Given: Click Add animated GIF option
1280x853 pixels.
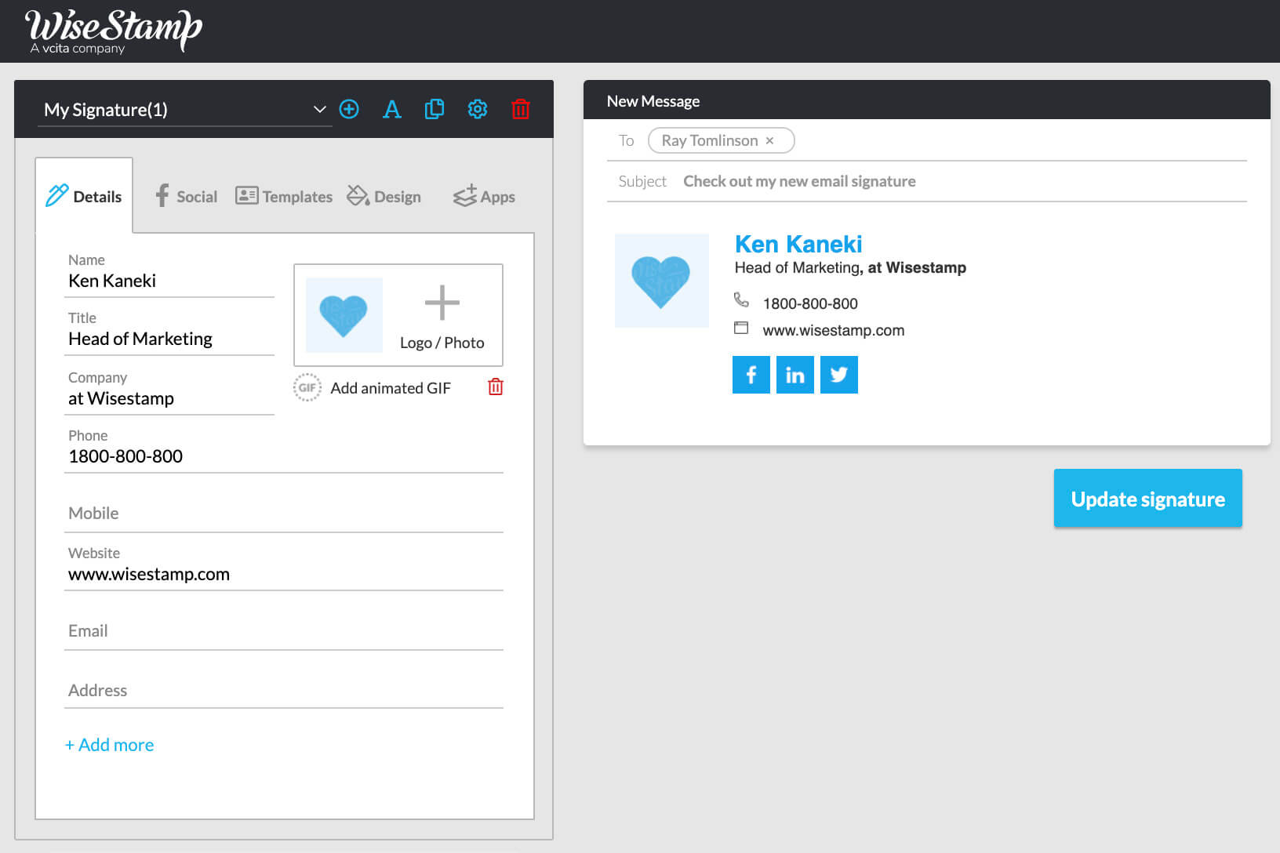Looking at the screenshot, I should tap(390, 388).
